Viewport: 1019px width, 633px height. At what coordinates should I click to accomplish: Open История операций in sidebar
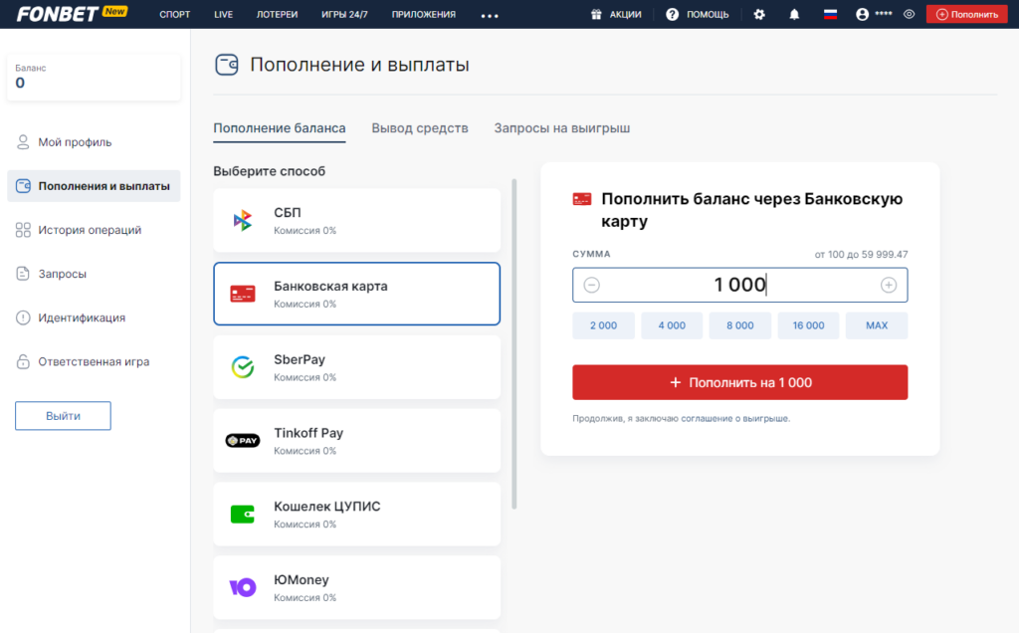[x=94, y=230]
